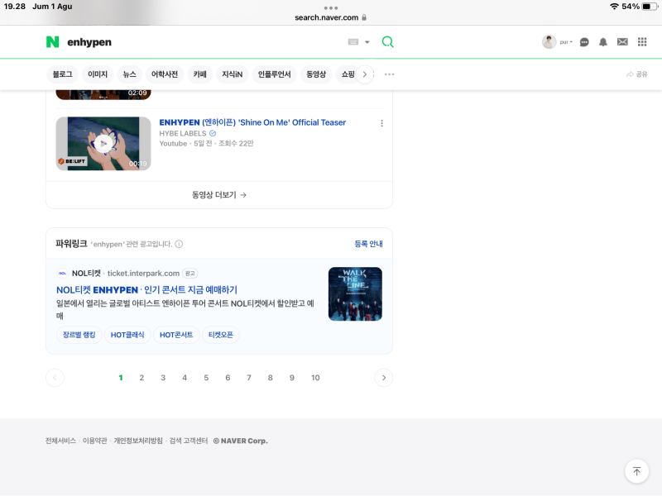Open the user profile avatar

point(549,42)
